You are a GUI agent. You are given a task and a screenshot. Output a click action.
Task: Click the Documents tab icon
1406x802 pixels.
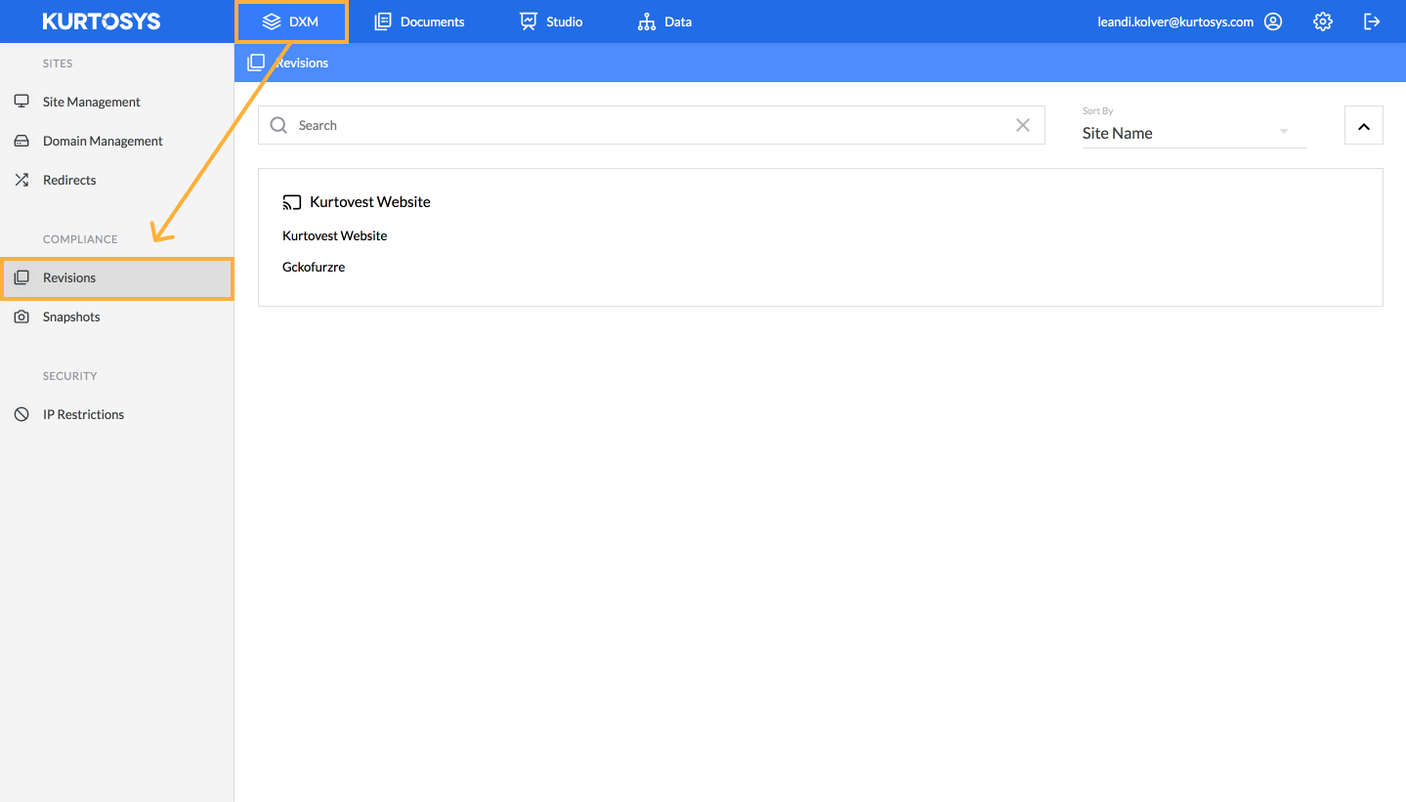pos(383,21)
